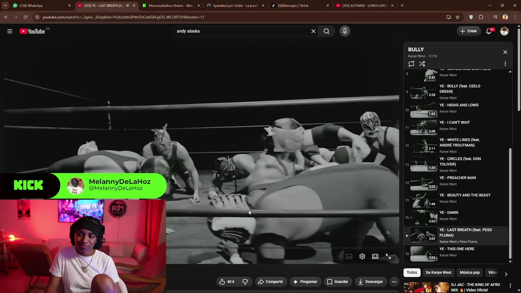
Task: Like the video with 40 k
Action: coord(227,282)
